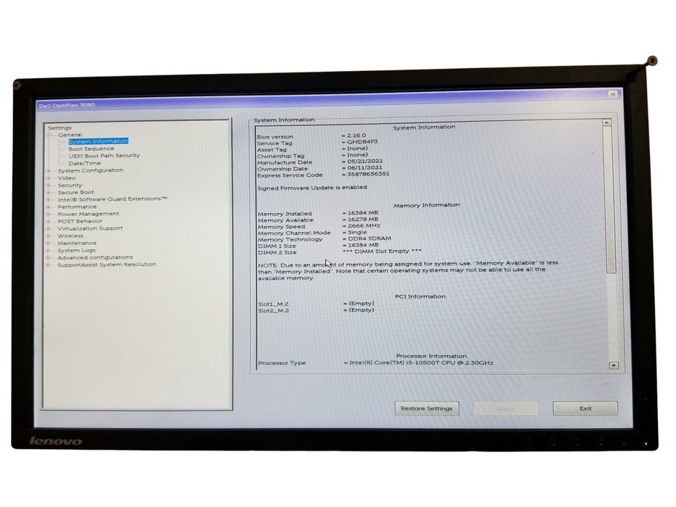The height and width of the screenshot is (507, 676).
Task: Select the POST Behavior category
Action: (80, 221)
